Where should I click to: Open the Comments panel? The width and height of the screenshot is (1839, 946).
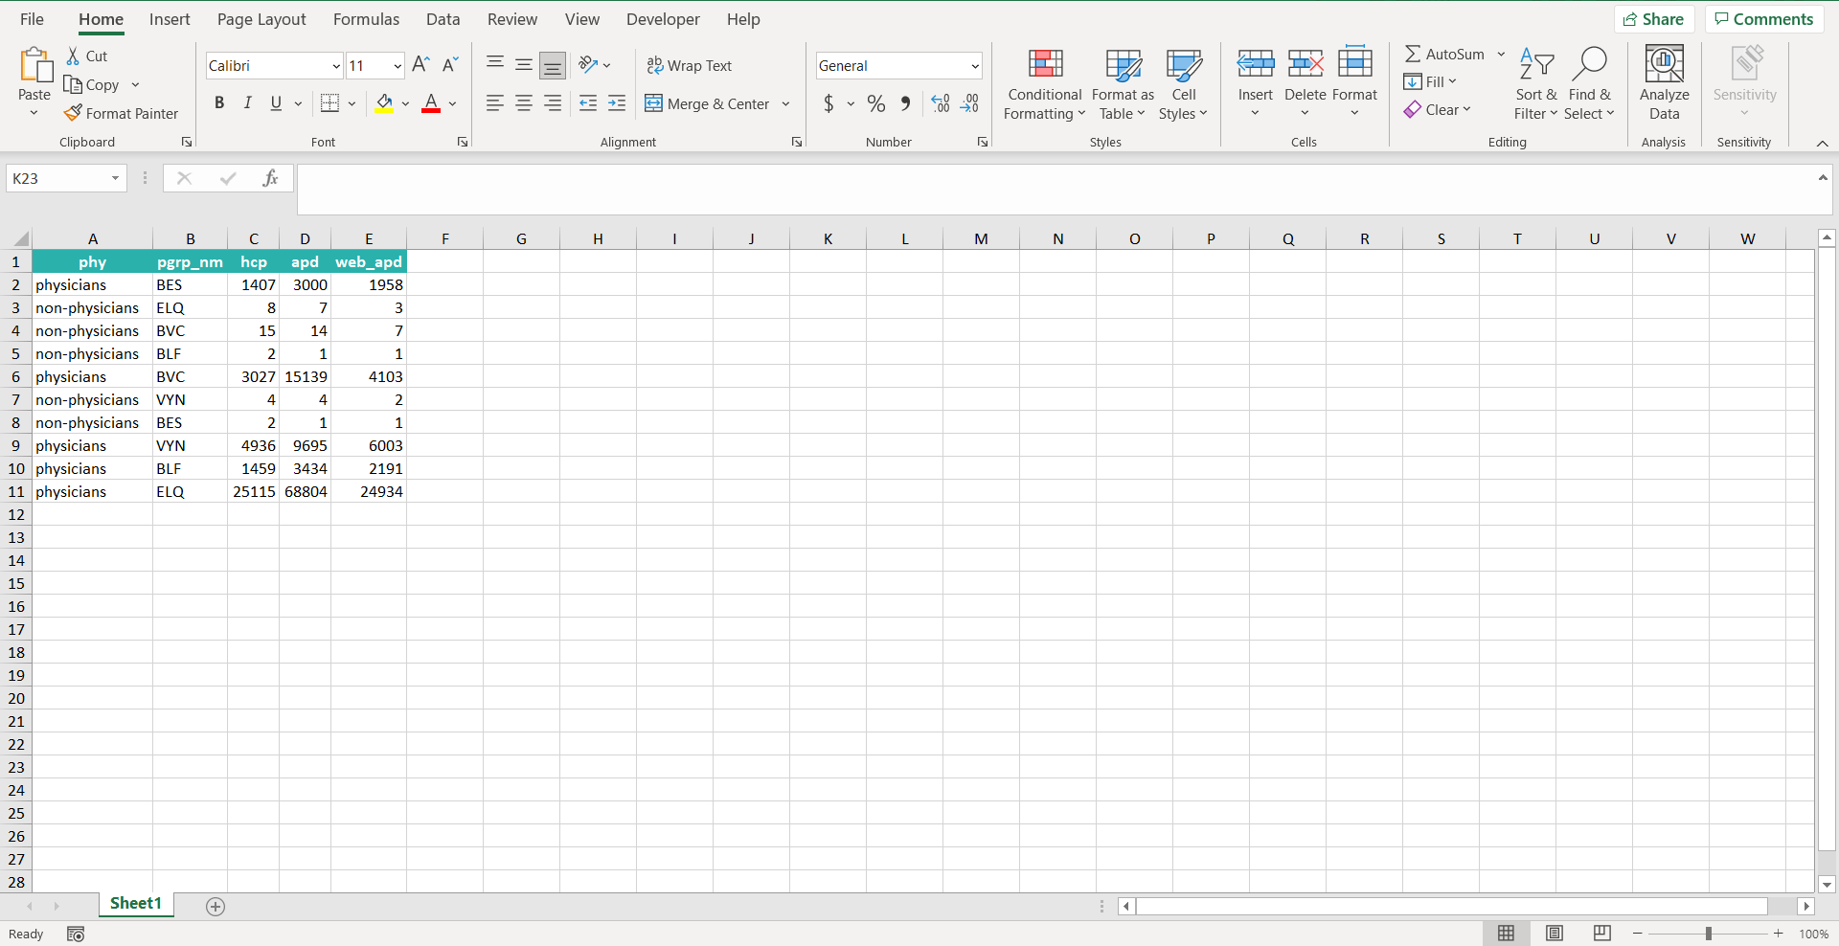pyautogui.click(x=1763, y=19)
